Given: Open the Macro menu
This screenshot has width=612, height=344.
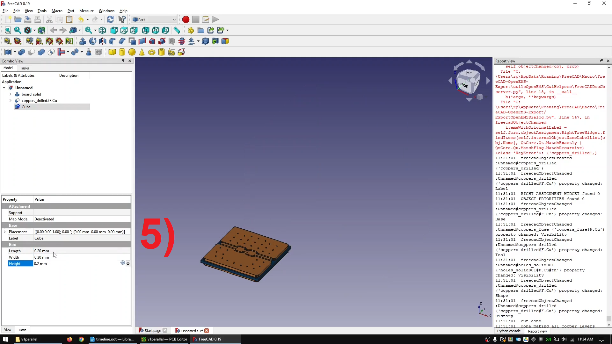Looking at the screenshot, I should click(x=56, y=11).
